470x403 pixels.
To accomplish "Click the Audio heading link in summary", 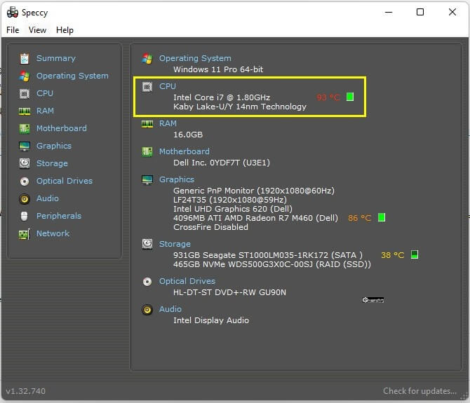I will pos(170,309).
